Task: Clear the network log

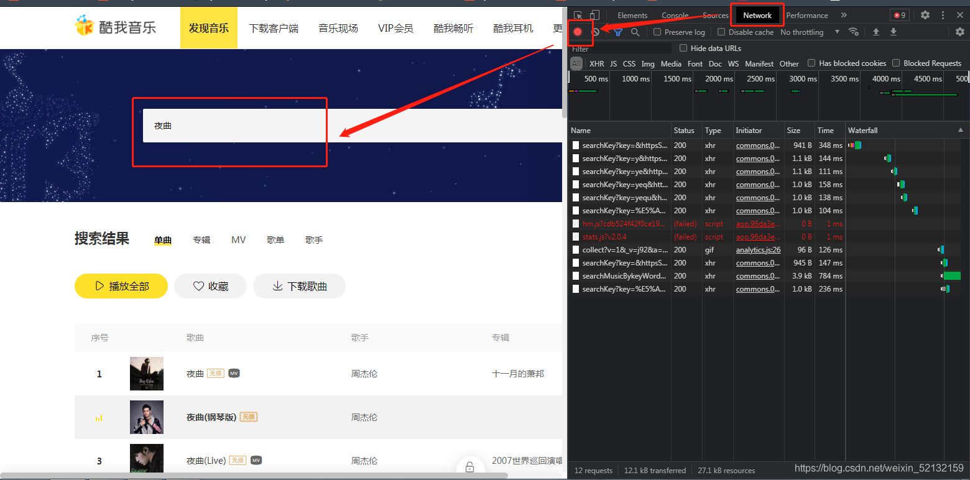Action: coord(596,32)
